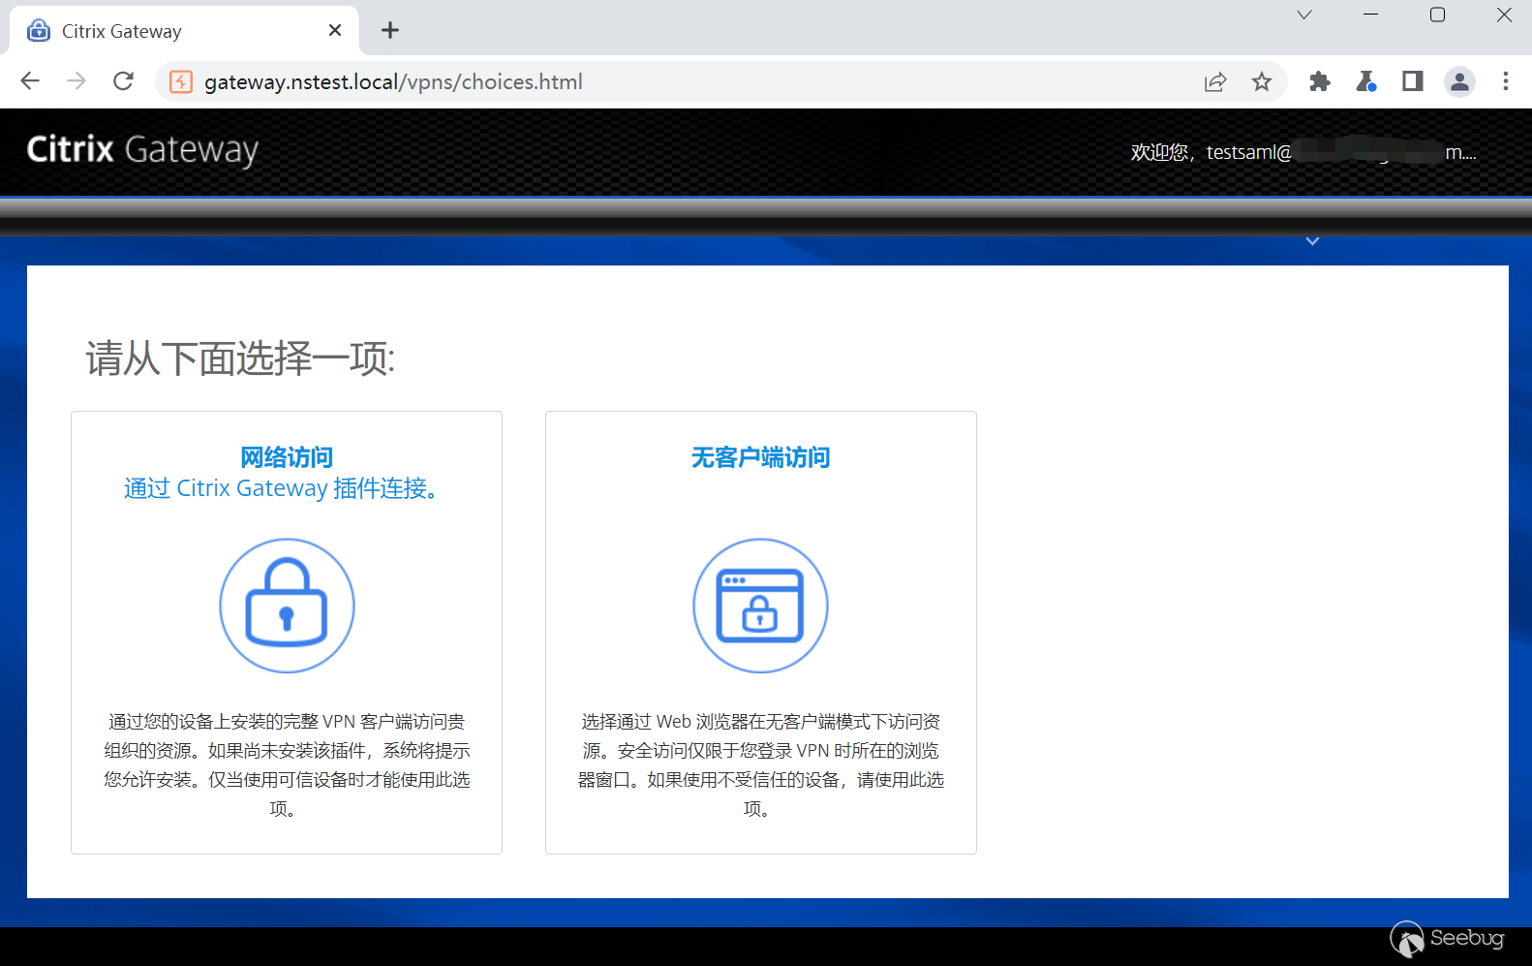Open the Extensions puzzle-piece menu

[1319, 81]
